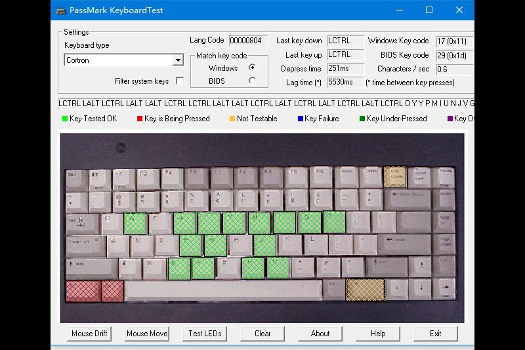Click the Tab key on keyboard image

click(x=83, y=224)
